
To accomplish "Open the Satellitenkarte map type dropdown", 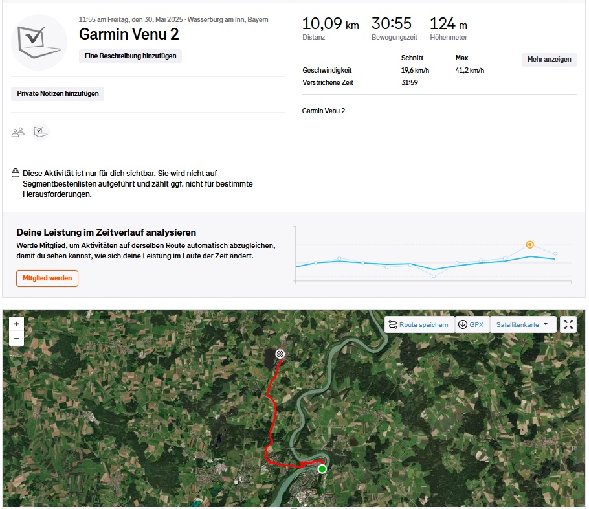I will 523,324.
